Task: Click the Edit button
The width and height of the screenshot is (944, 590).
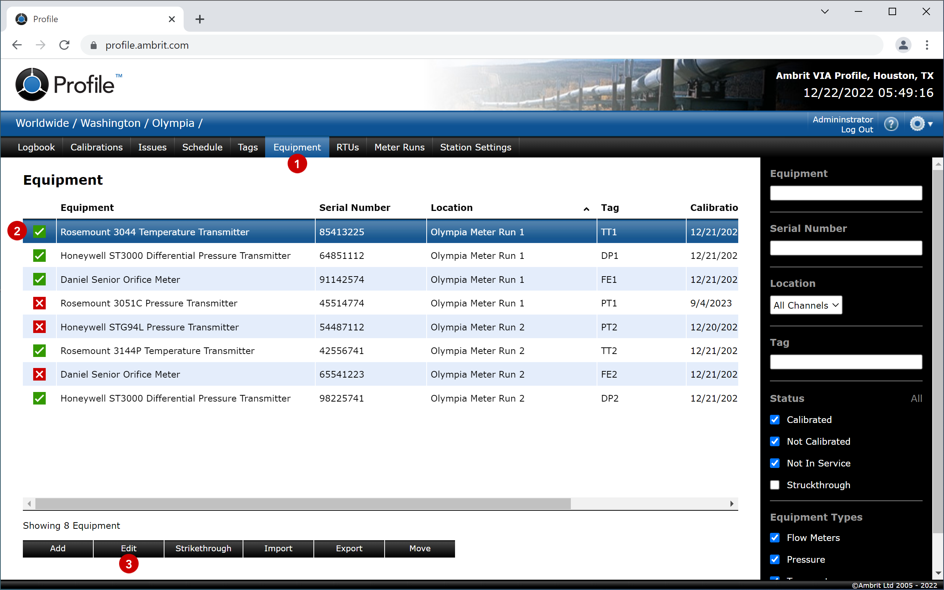Action: pyautogui.click(x=128, y=549)
